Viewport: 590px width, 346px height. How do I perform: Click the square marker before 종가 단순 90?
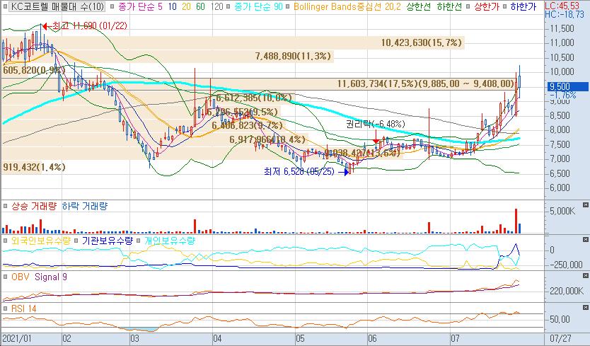pyautogui.click(x=228, y=6)
